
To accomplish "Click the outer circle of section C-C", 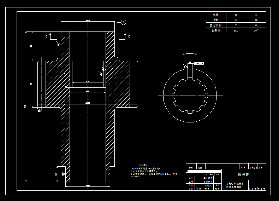I will coord(190,96).
